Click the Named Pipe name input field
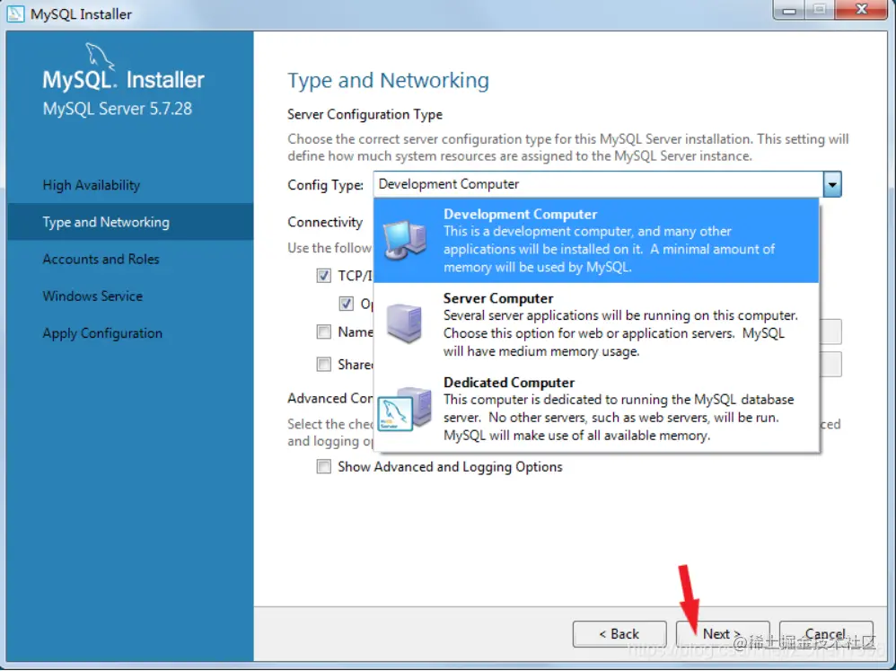This screenshot has width=896, height=671. (830, 331)
